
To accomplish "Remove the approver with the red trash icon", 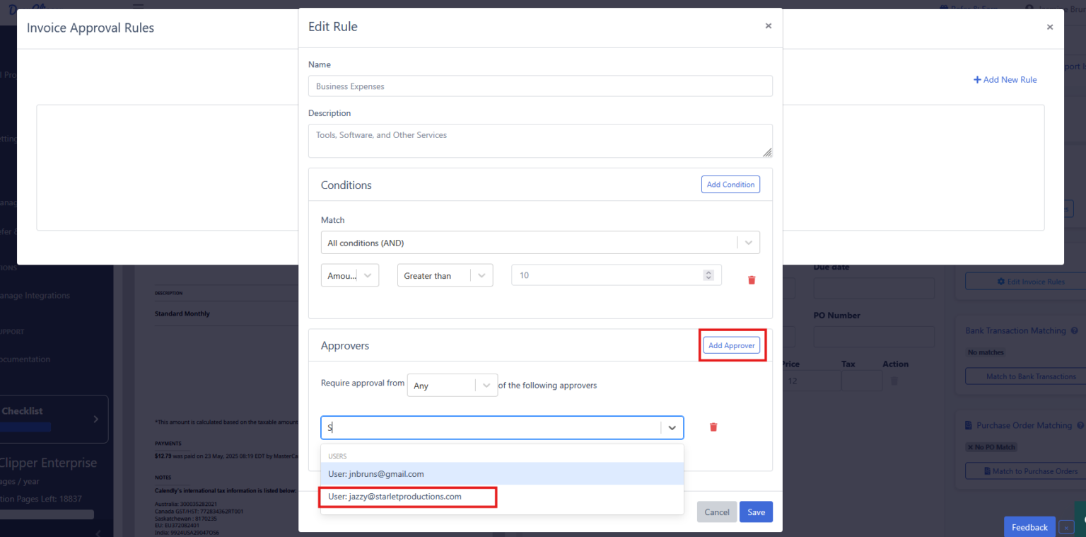I will 713,427.
